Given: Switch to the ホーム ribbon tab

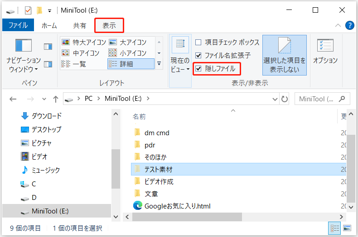Looking at the screenshot, I should (49, 25).
